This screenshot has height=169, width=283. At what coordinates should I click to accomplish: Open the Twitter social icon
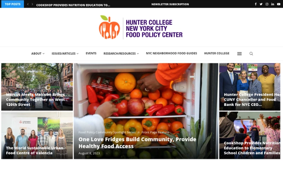261,4
